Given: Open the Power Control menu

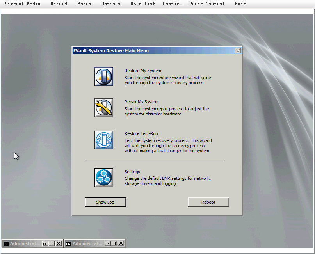Looking at the screenshot, I should pos(207,4).
